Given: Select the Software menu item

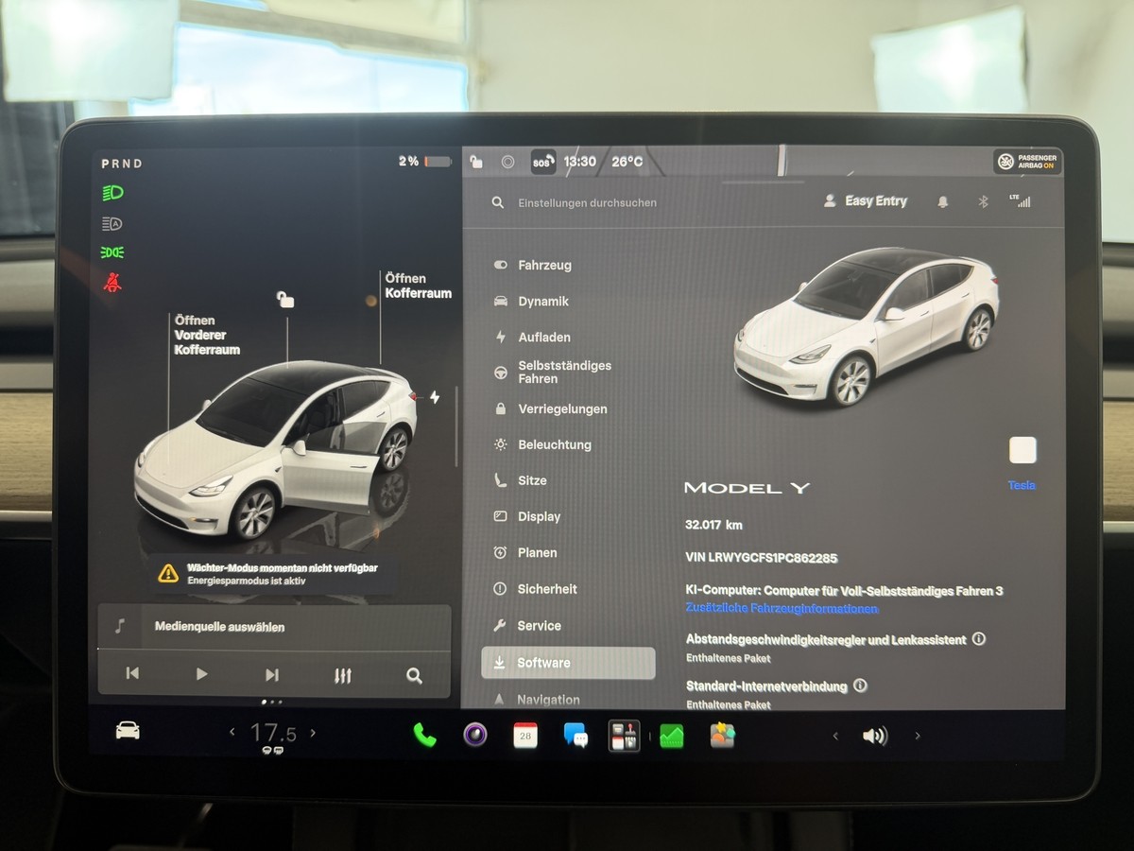Looking at the screenshot, I should 568,663.
